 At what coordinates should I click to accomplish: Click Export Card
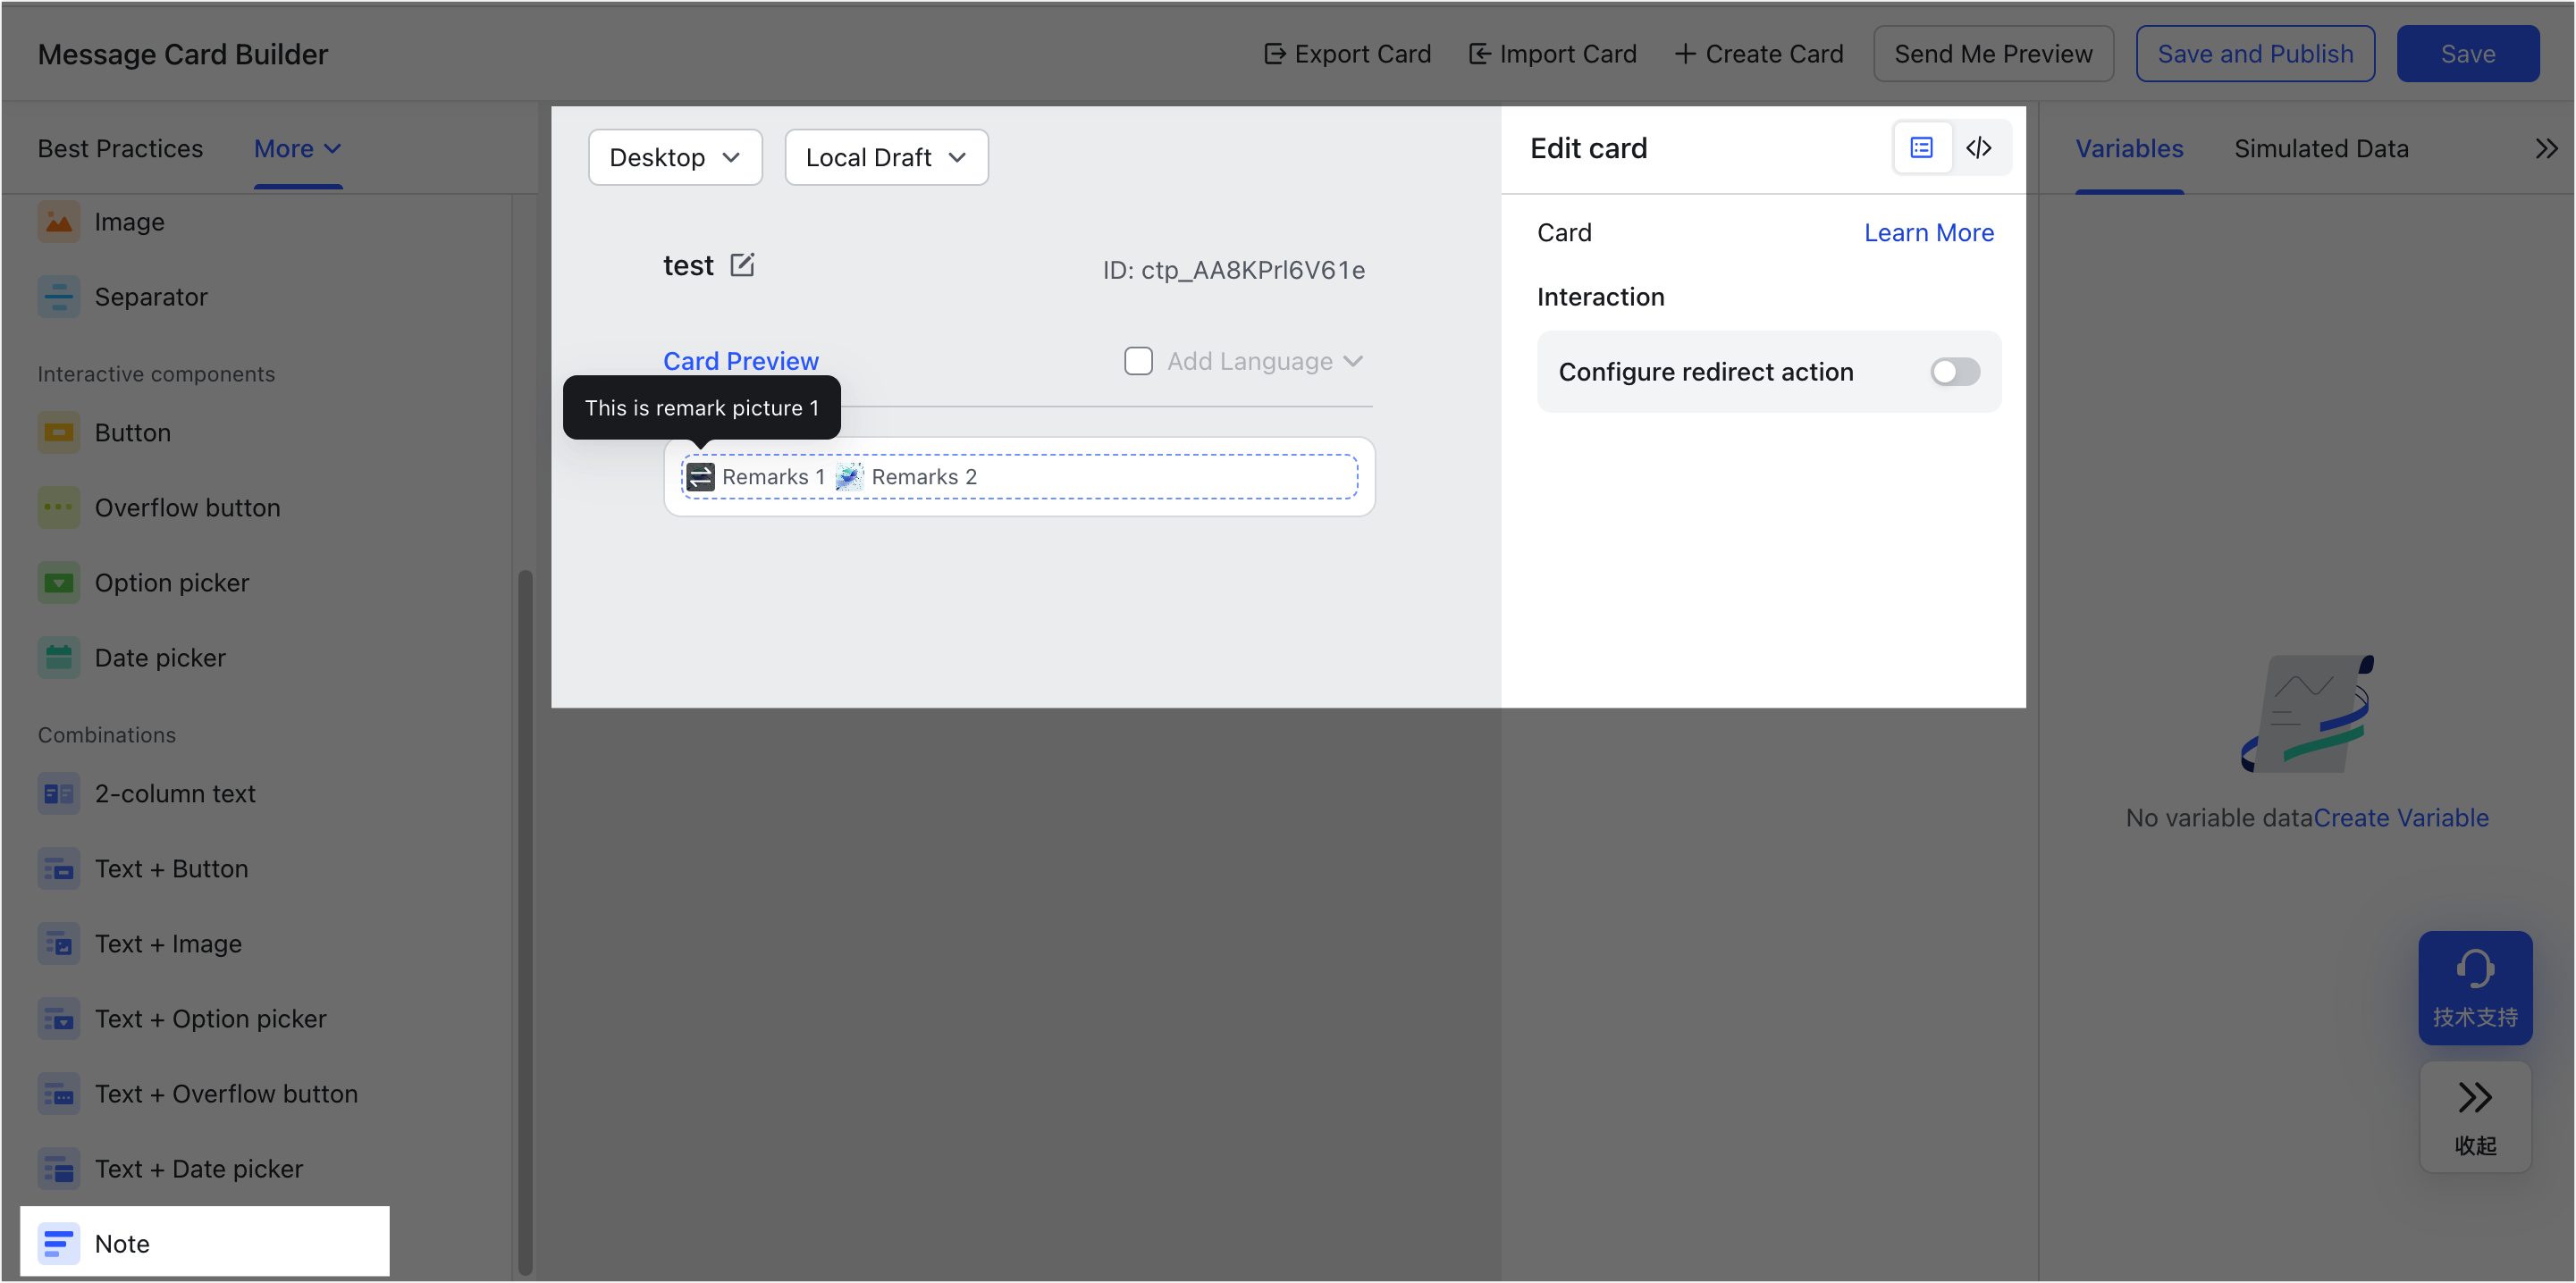[1347, 54]
